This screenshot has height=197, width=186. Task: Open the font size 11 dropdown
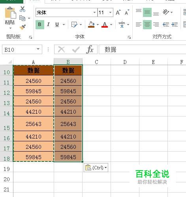(110, 13)
